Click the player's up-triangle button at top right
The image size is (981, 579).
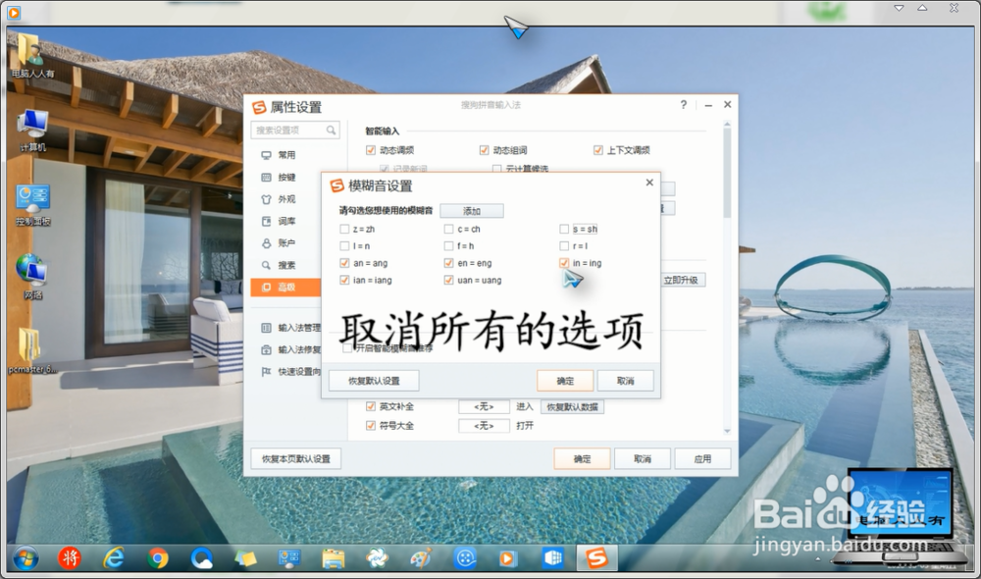(x=923, y=8)
